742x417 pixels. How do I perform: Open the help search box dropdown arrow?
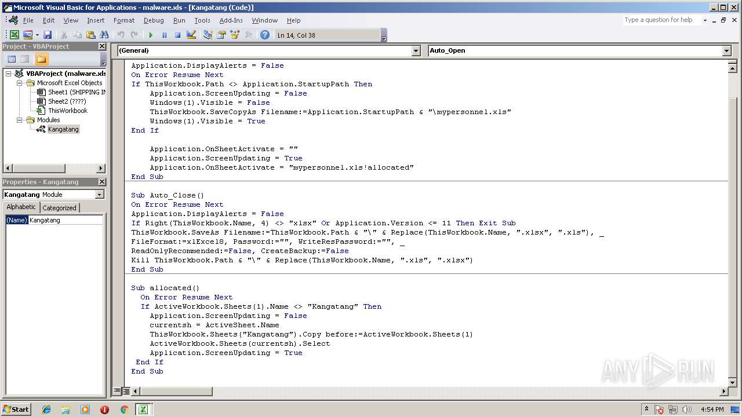705,20
